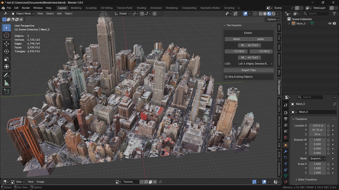Switch to the Sculpting workspace tab

[x=91, y=8]
